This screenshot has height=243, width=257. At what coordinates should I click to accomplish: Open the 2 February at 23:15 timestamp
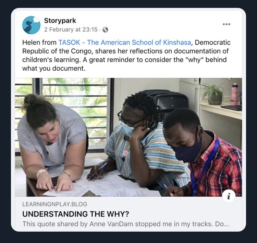[x=71, y=30]
